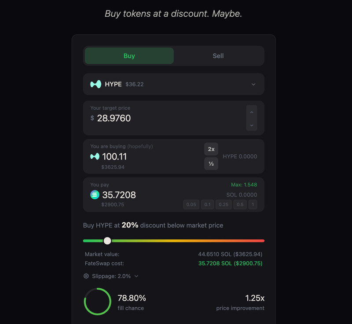Switch to the Sell tab

pyautogui.click(x=218, y=56)
